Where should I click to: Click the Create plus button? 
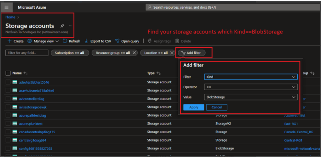(x=10, y=41)
